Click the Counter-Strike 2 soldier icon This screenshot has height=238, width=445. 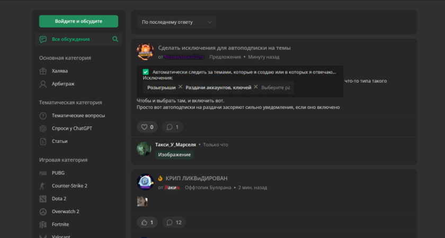point(43,186)
